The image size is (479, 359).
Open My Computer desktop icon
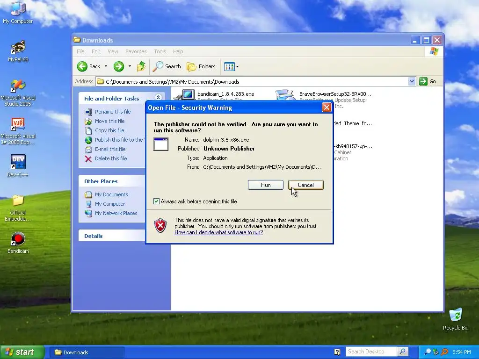[18, 12]
